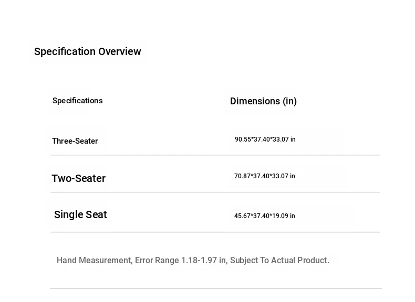This screenshot has height=302, width=415.
Task: Click the divider line beneath Single Seat row
Action: click(215, 232)
